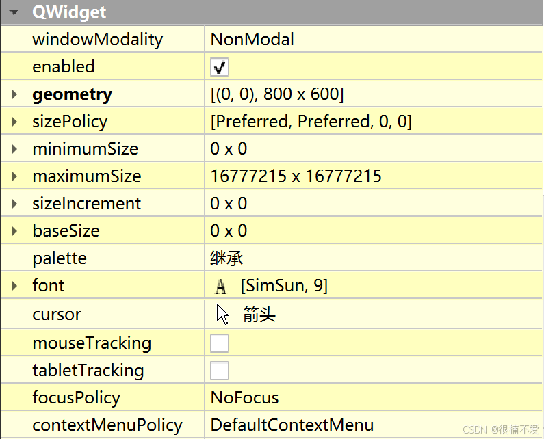This screenshot has height=439, width=544.
Task: Expand the maximumSize property
Action: 14,176
